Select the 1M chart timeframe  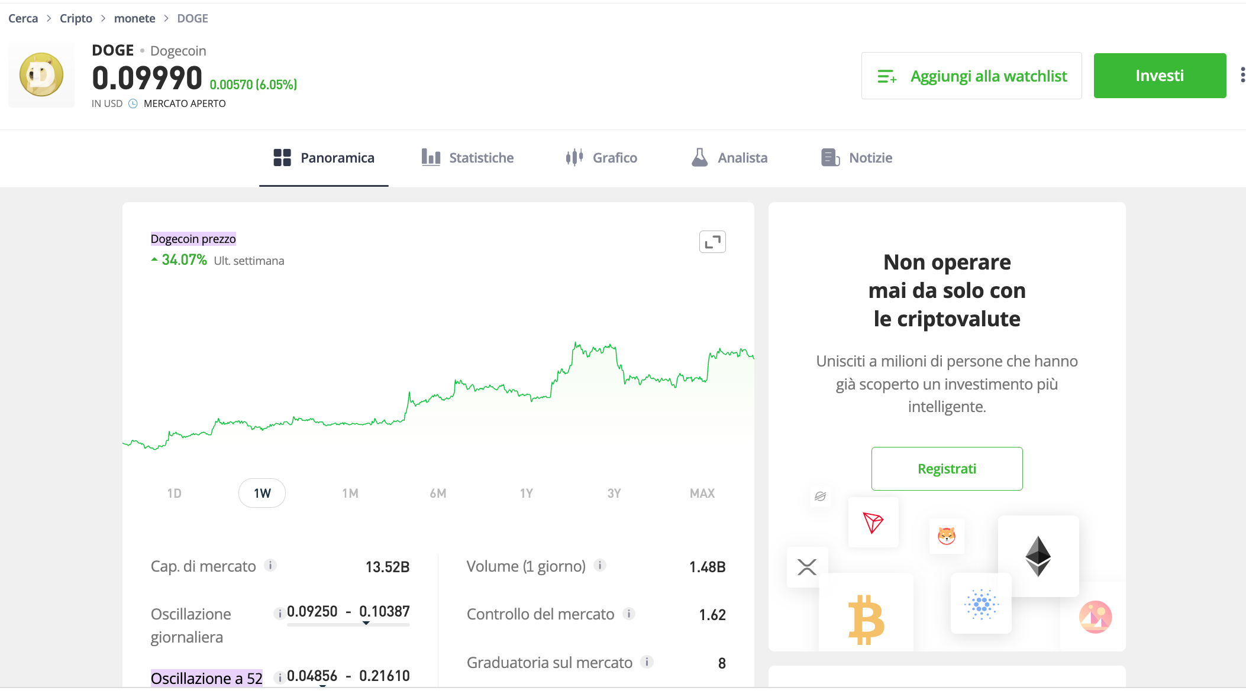click(x=350, y=493)
